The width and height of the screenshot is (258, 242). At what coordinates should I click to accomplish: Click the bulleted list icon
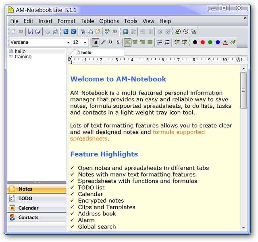pos(160,42)
